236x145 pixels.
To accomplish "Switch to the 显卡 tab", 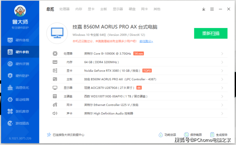I will (x=91, y=9).
